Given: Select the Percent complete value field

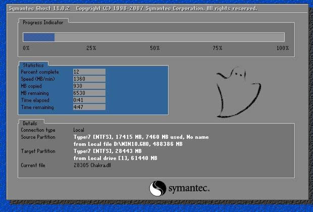Looking at the screenshot, I should point(88,72).
